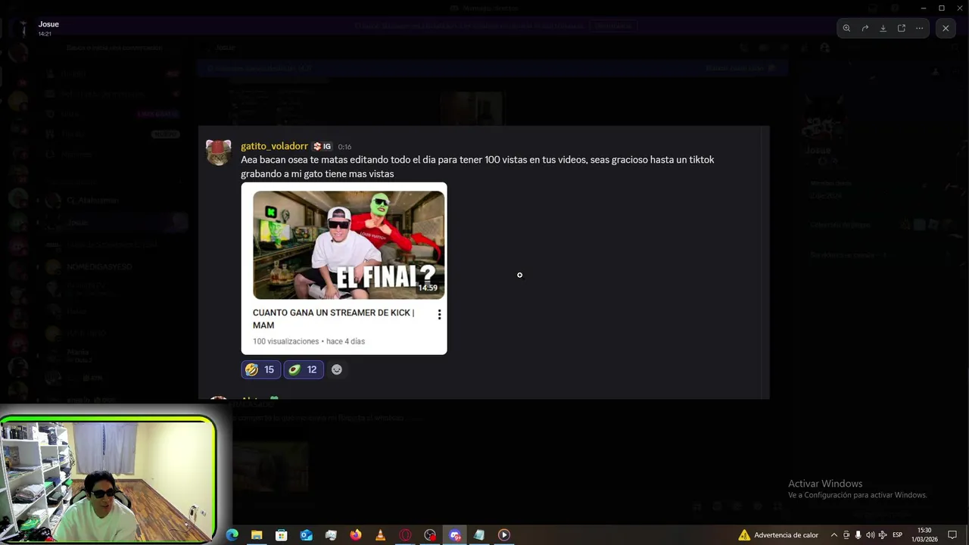Click the Meet Now camera tray icon
Viewport: 969px width, 545px height.
click(x=846, y=535)
